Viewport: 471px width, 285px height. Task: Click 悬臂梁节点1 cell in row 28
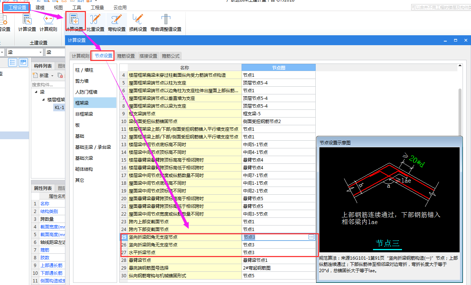(279, 260)
